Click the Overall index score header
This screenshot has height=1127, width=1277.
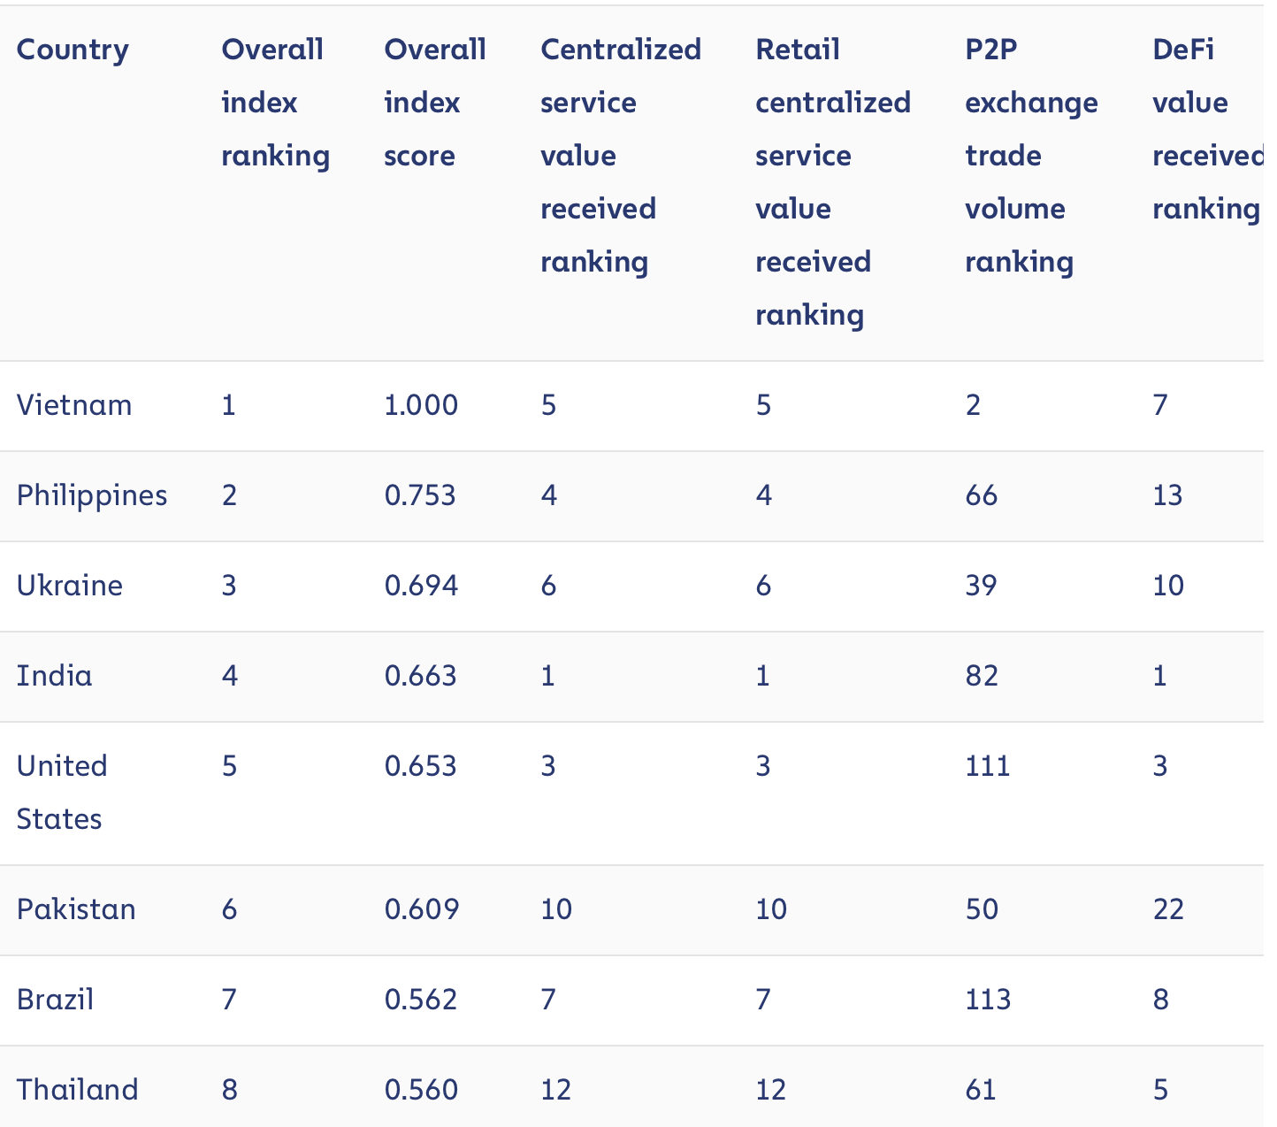click(x=434, y=103)
